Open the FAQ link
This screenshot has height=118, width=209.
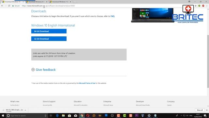tap(112, 16)
